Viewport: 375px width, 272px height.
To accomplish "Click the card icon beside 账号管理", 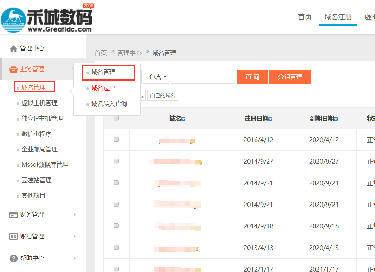I will click(13, 236).
